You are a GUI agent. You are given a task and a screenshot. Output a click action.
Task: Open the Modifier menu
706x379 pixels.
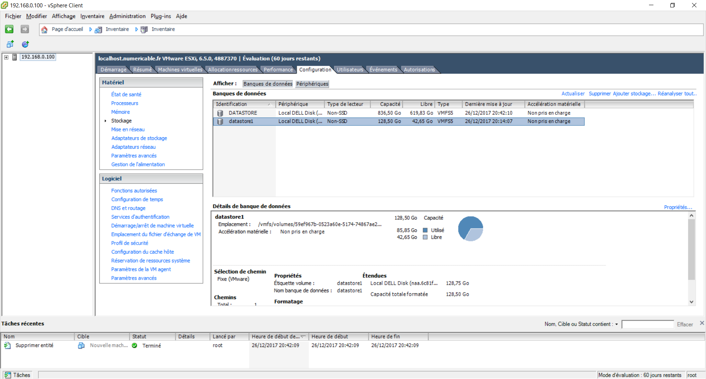[x=36, y=16]
